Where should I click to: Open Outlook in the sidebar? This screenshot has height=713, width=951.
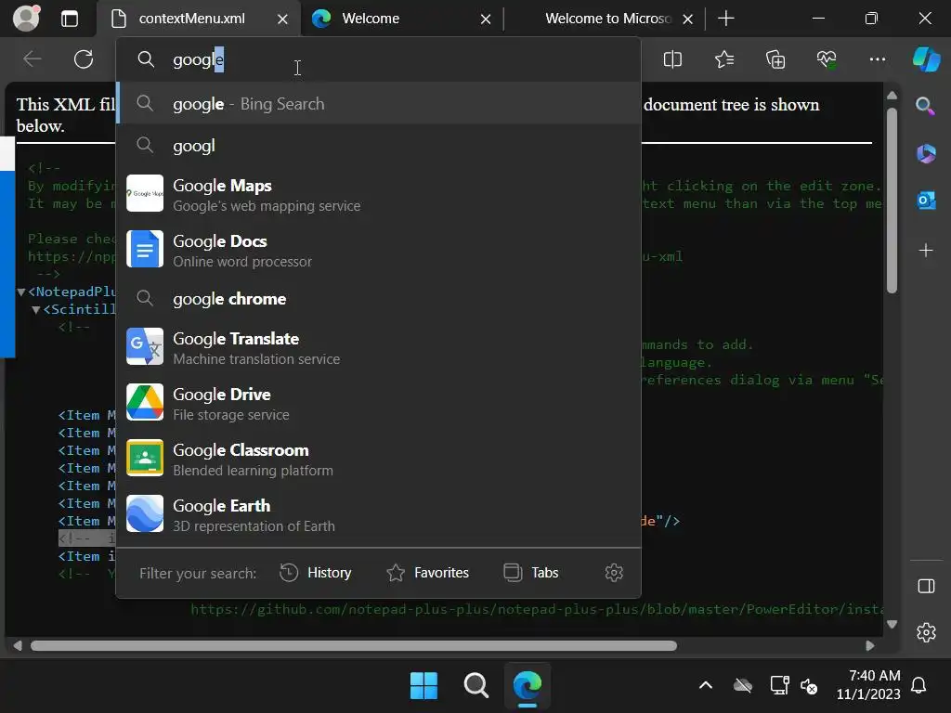926,201
